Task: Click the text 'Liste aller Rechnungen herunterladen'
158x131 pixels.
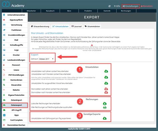Action: click(x=46, y=104)
